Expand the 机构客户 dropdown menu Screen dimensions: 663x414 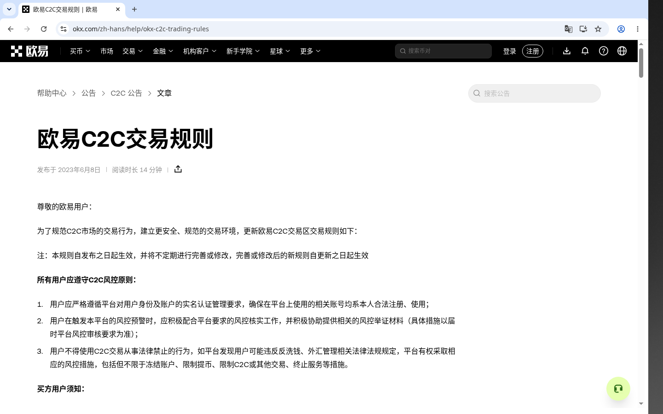(x=200, y=51)
